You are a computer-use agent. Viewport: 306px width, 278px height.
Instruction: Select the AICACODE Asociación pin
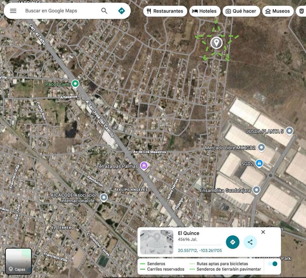click(104, 198)
